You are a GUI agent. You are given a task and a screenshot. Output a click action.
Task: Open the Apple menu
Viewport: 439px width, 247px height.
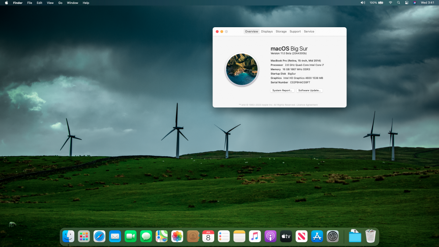[x=7, y=3]
